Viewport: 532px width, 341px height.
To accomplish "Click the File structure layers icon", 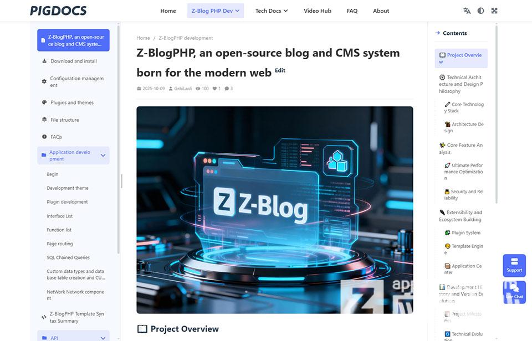I will [x=44, y=120].
